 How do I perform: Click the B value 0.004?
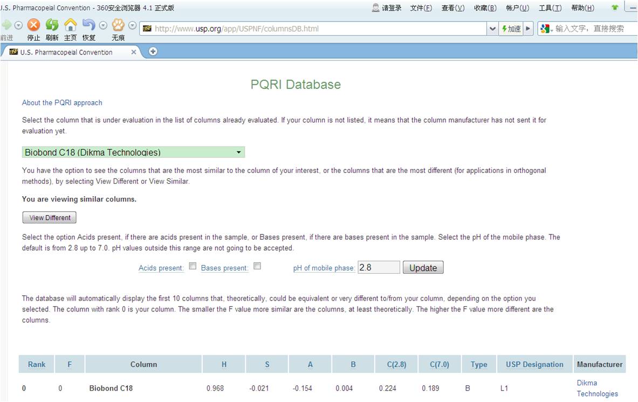[x=344, y=388]
